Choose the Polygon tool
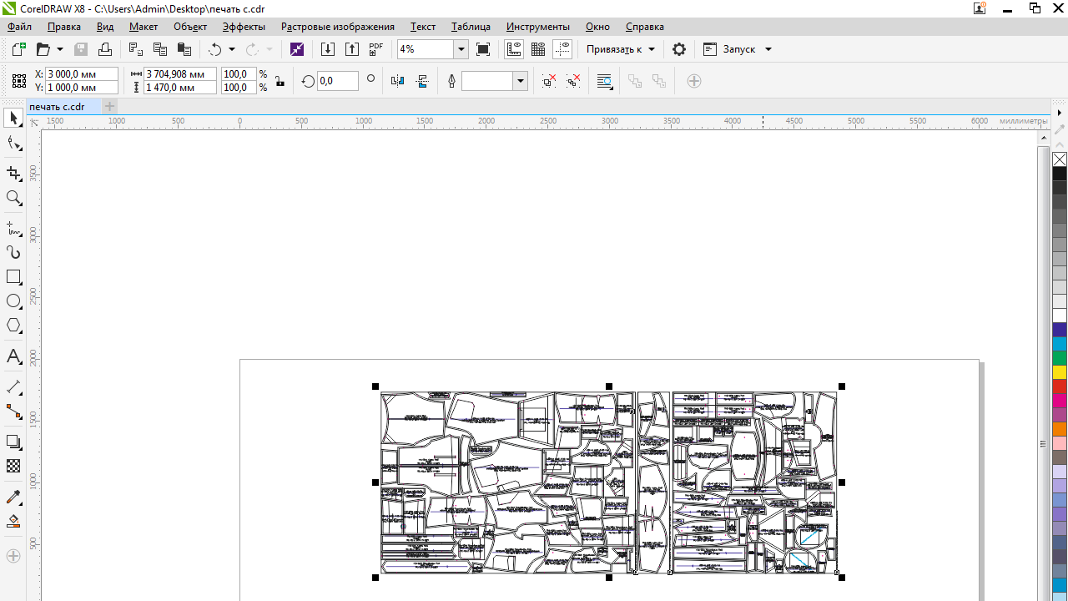This screenshot has height=601, width=1068. coord(13,326)
